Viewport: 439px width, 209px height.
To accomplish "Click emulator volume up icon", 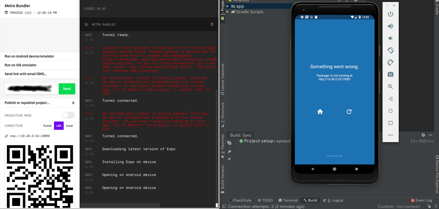I will pyautogui.click(x=390, y=26).
